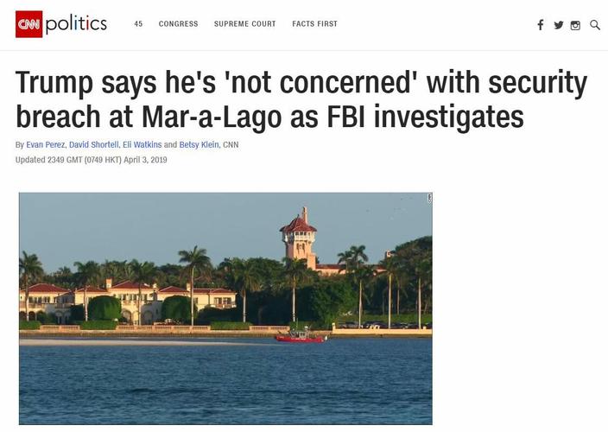Click the small badge on photo's corner
This screenshot has width=608, height=432.
point(429,199)
